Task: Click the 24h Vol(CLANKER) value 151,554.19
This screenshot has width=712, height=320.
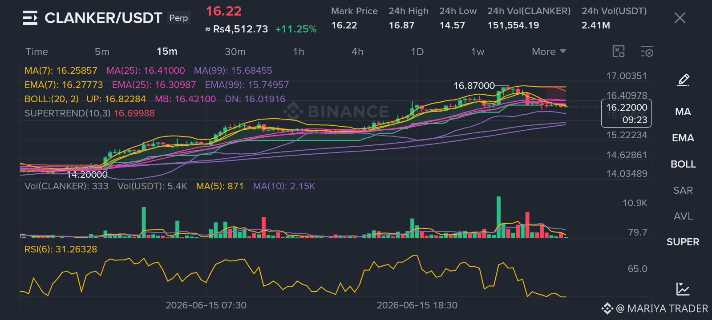Action: click(x=513, y=25)
